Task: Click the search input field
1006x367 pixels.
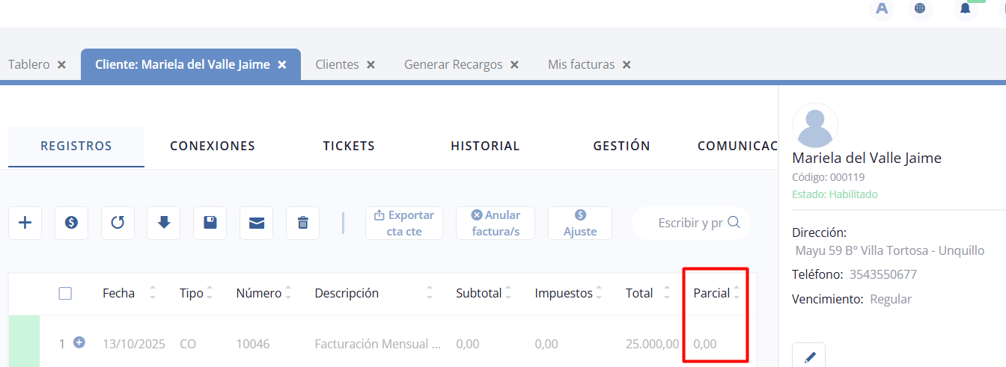Action: [x=690, y=223]
